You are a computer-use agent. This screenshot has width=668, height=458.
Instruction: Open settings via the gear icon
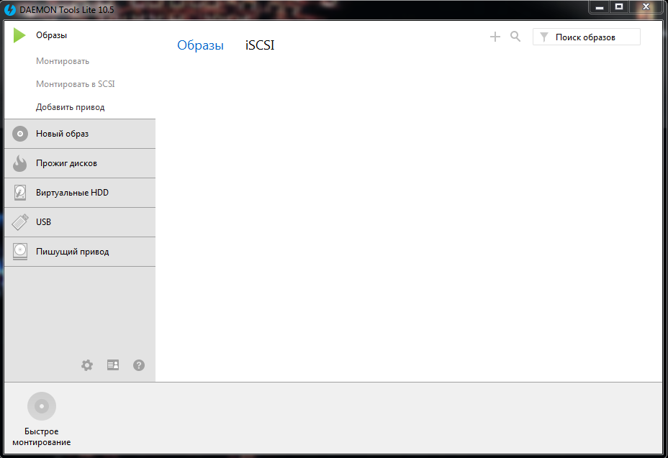coord(87,365)
